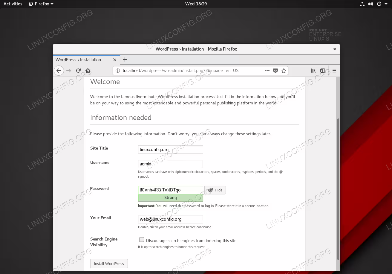The image size is (392, 274).
Task: Go back using the Firefox back arrow
Action: point(59,71)
